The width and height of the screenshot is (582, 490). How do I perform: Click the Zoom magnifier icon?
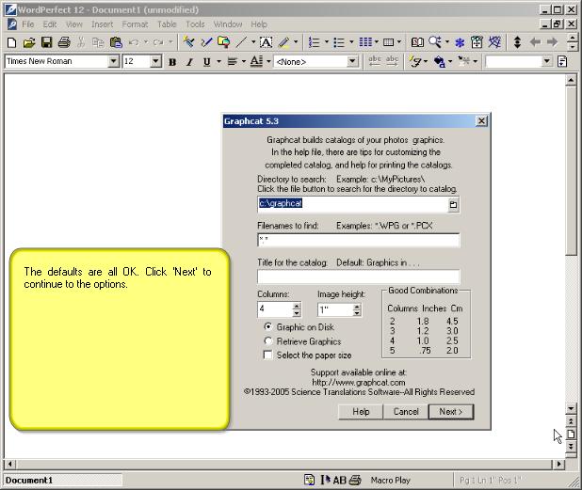(435, 42)
